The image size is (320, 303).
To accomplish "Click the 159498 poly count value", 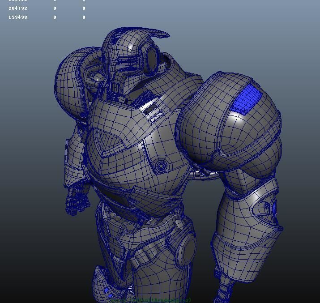I will coord(18,17).
